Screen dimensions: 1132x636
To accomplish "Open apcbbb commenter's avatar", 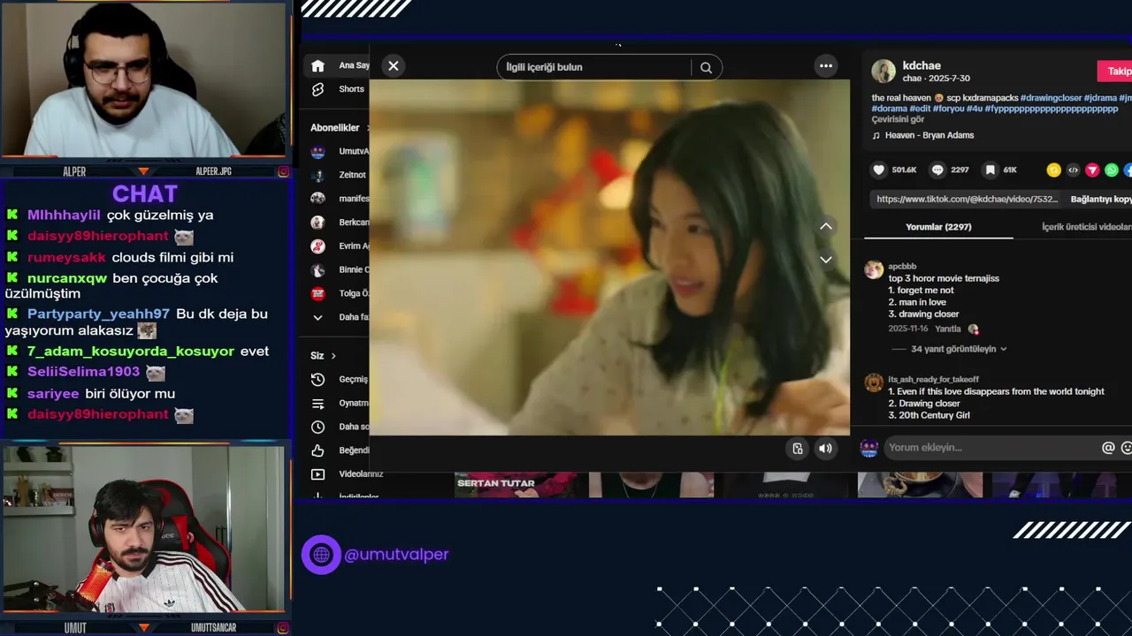I will (874, 269).
